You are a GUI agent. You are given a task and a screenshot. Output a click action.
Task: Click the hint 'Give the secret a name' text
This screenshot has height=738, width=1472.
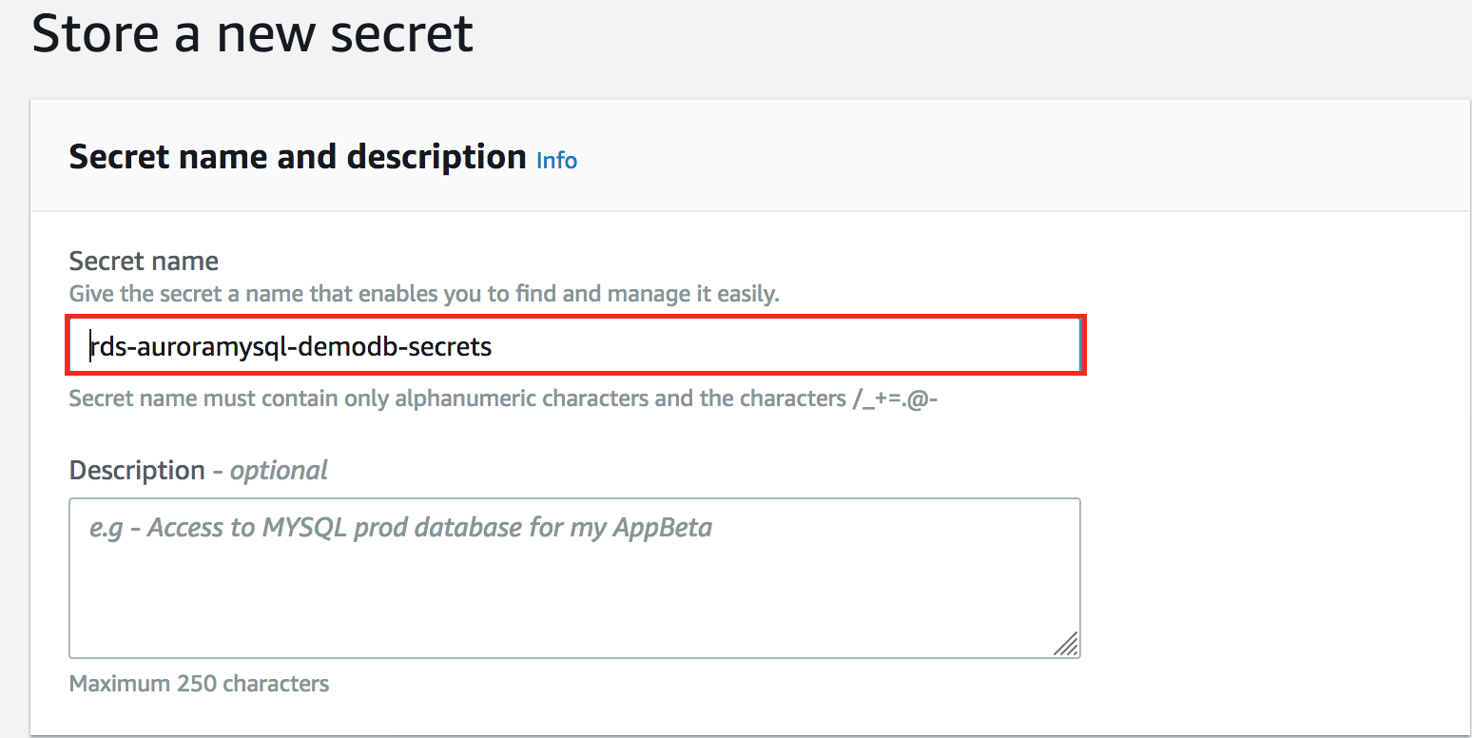[x=424, y=294]
